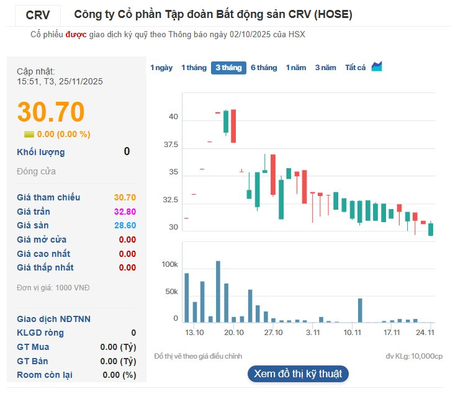Select the 1 ngày time range tab
Image resolution: width=463 pixels, height=394 pixels.
(x=161, y=68)
